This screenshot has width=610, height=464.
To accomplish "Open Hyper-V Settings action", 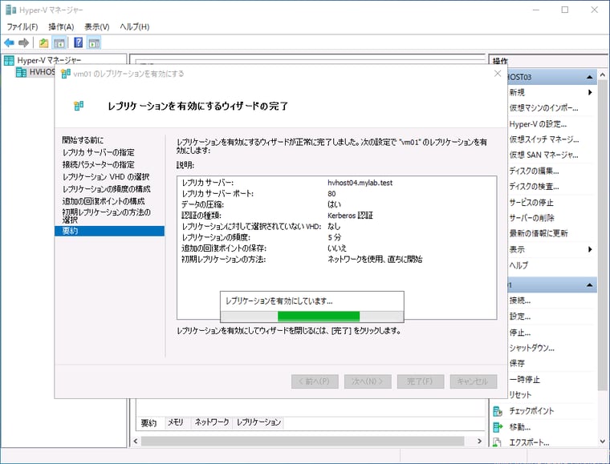I will click(538, 124).
